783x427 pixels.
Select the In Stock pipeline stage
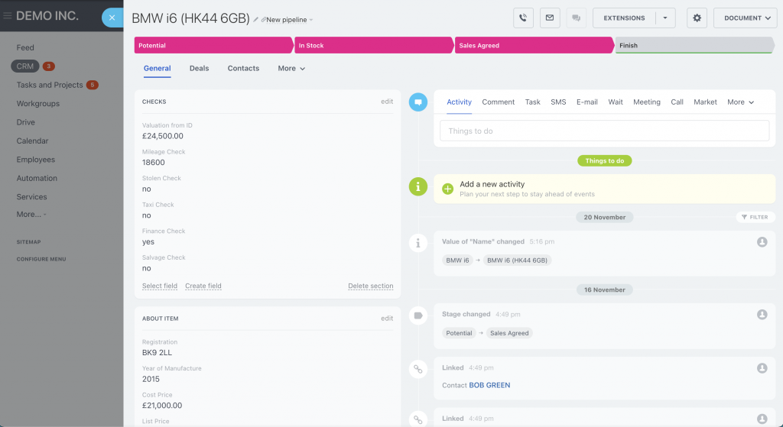coord(374,45)
